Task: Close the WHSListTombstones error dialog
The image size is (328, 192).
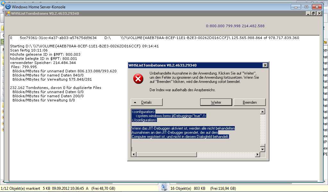Action: click(265, 65)
